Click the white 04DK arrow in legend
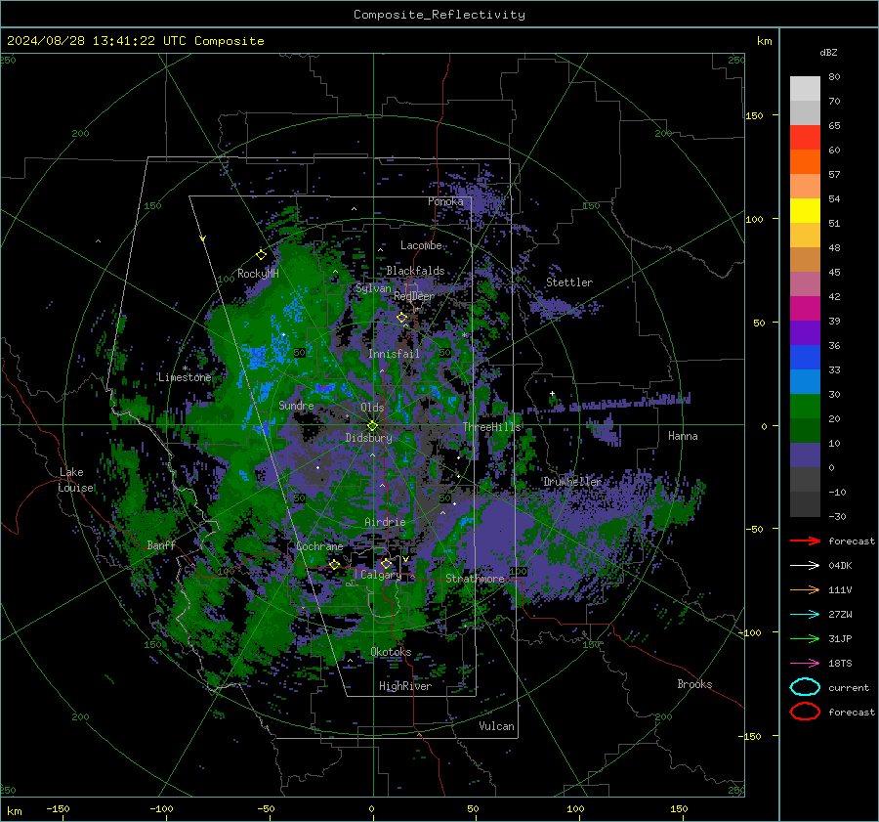Viewport: 879px width, 822px height. pos(805,565)
